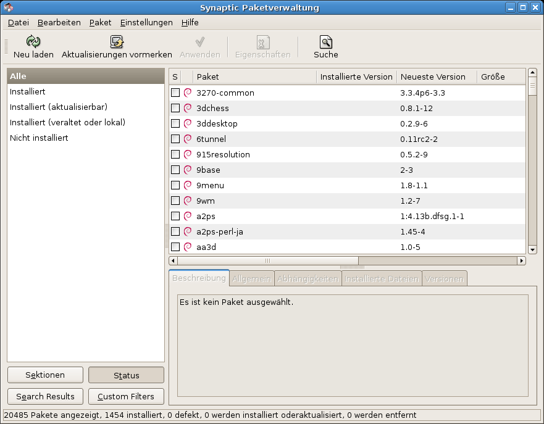Open the Bearbeiten menu

coord(59,23)
